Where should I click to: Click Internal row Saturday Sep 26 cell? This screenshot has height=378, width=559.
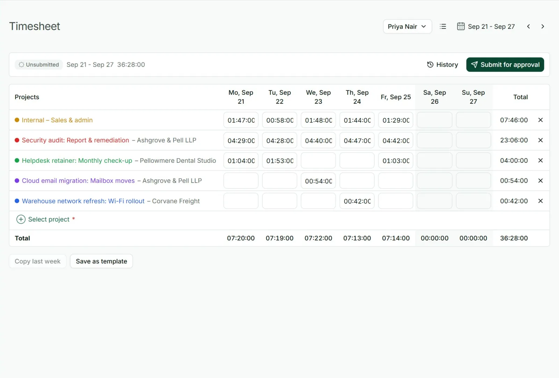[435, 120]
